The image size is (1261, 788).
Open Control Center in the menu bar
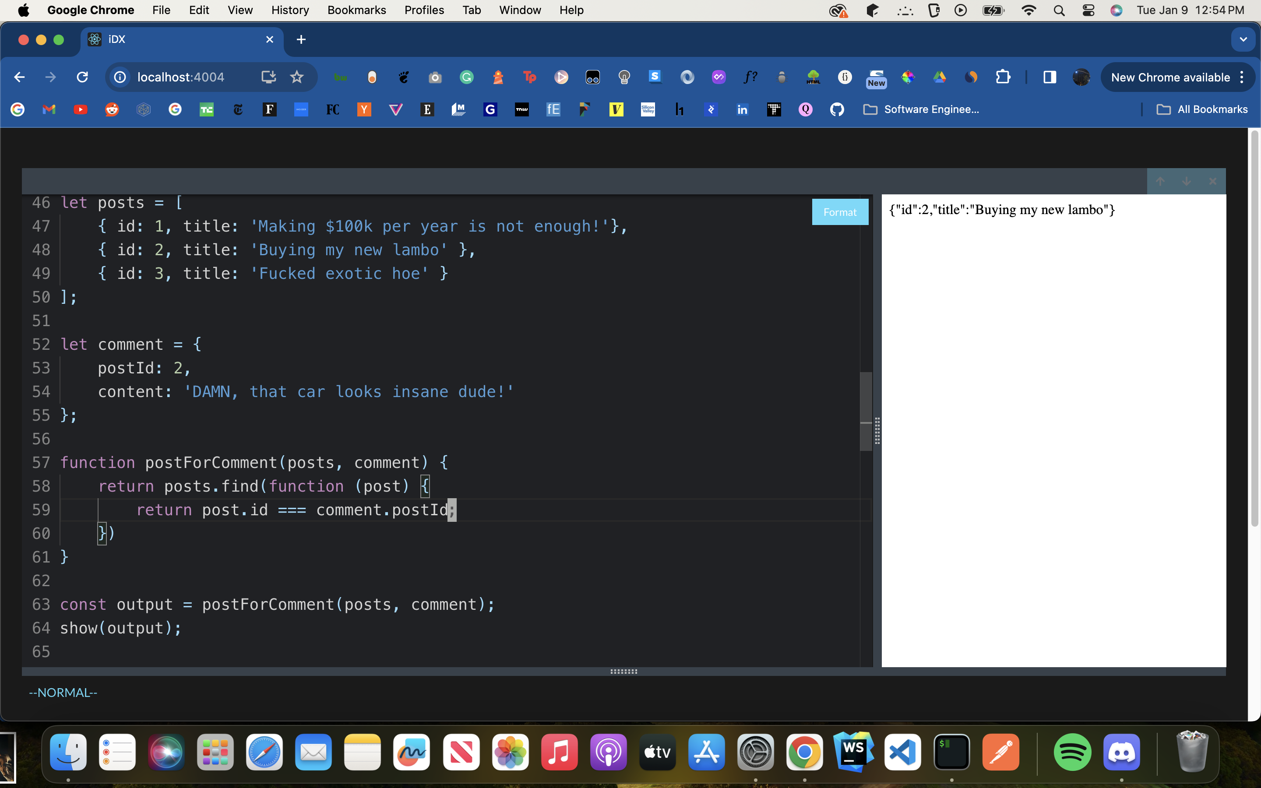[1088, 10]
